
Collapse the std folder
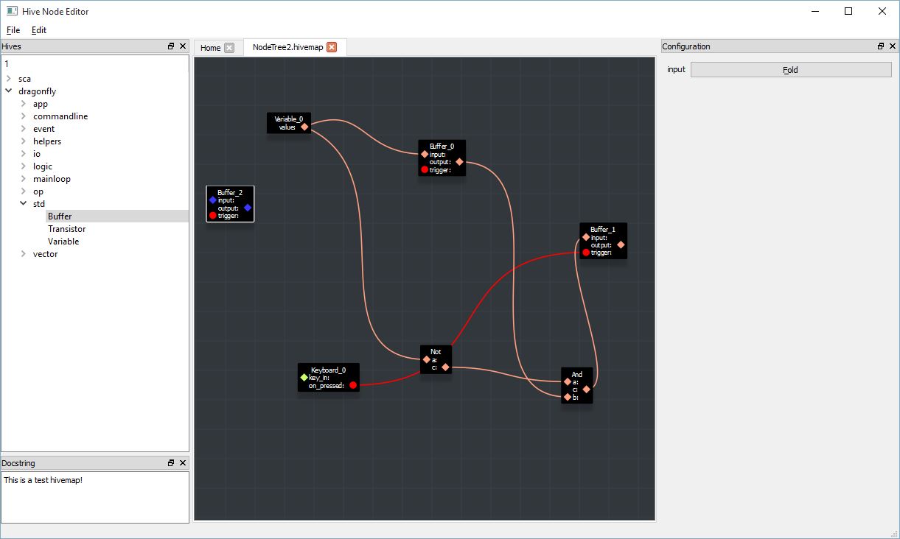click(23, 204)
